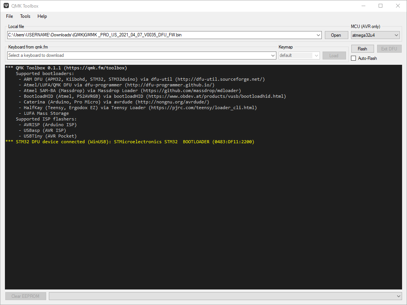Viewport: 407px width, 305px height.
Task: Maximize the QMK Toolbox window
Action: tap(380, 6)
